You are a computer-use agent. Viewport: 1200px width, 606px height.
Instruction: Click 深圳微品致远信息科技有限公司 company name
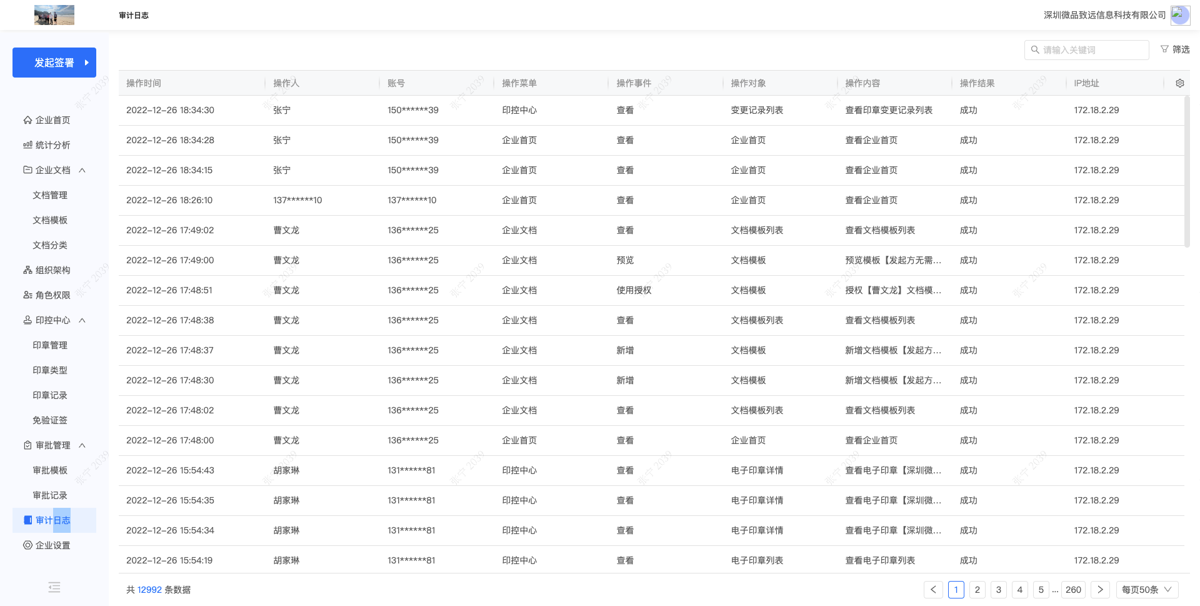tap(1104, 15)
